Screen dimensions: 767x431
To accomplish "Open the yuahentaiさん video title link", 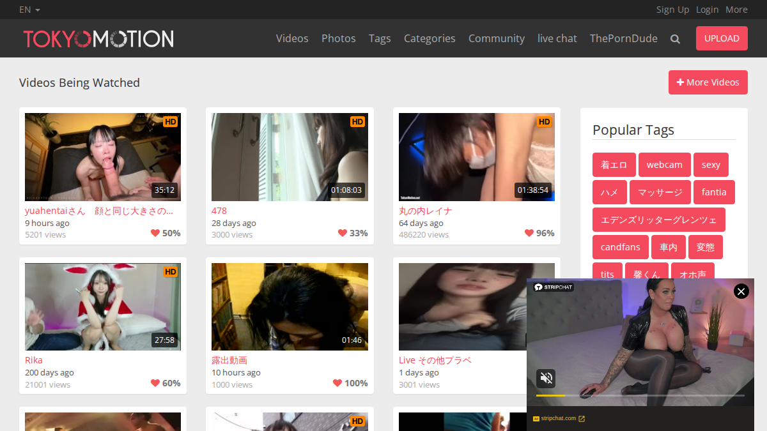I will pos(99,211).
